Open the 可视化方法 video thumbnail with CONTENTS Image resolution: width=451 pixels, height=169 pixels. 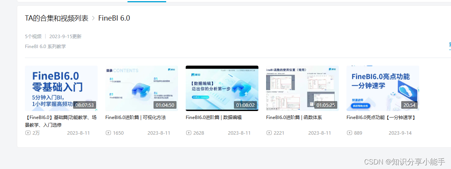pyautogui.click(x=142, y=88)
